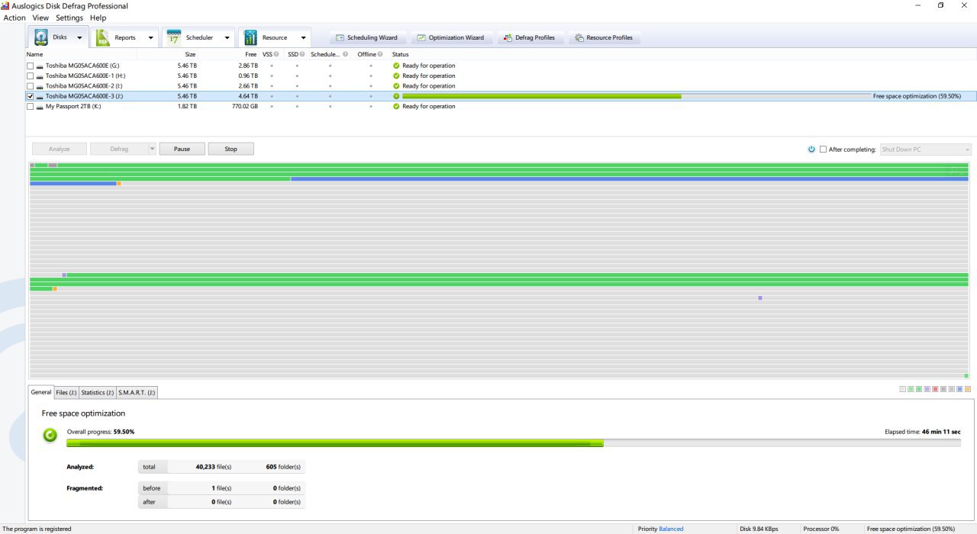
Task: Click the Elapsed time 46 min 11 sec text
Action: (x=922, y=431)
